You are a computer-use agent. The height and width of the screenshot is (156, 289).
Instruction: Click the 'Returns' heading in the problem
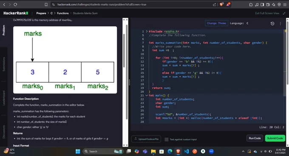coord(18,133)
